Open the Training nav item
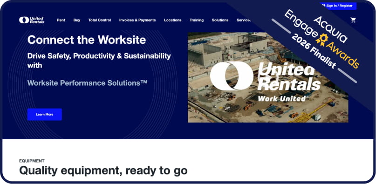 coord(197,20)
